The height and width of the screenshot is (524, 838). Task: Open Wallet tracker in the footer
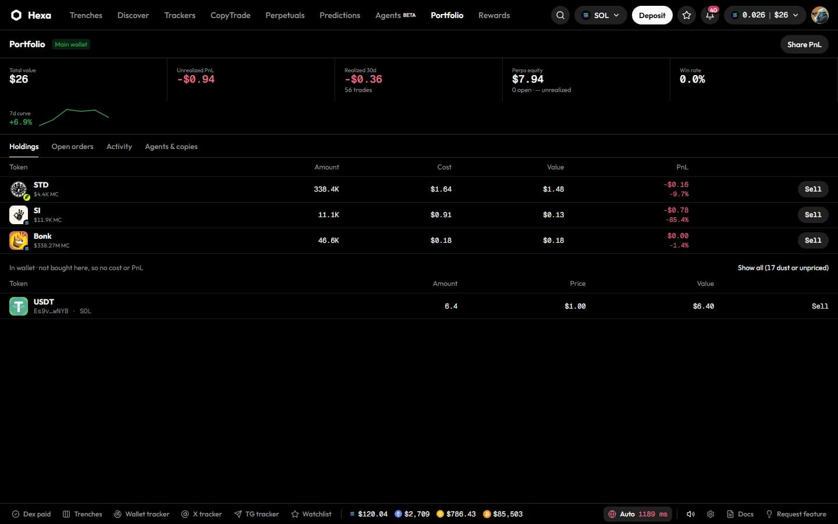pyautogui.click(x=141, y=514)
